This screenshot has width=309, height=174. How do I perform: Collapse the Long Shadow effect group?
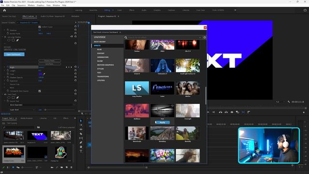[2, 37]
